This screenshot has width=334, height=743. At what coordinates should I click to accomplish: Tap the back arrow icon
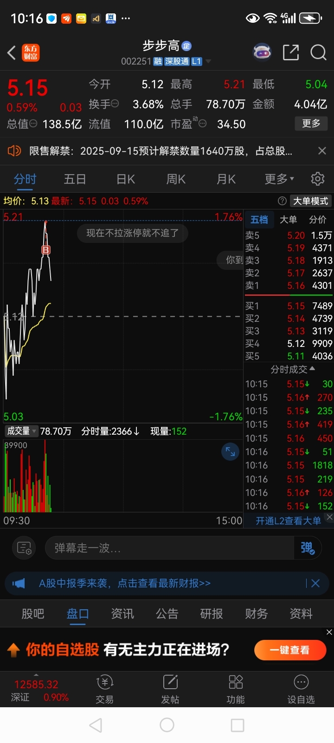click(x=12, y=52)
